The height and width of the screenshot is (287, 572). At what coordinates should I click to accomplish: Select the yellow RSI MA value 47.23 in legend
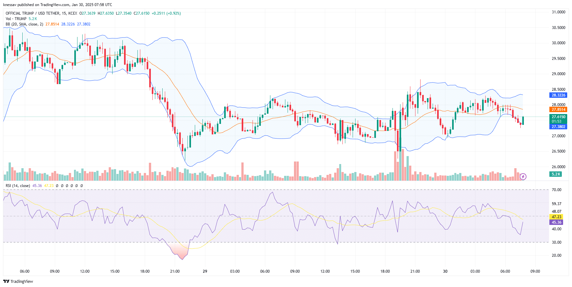click(x=49, y=186)
